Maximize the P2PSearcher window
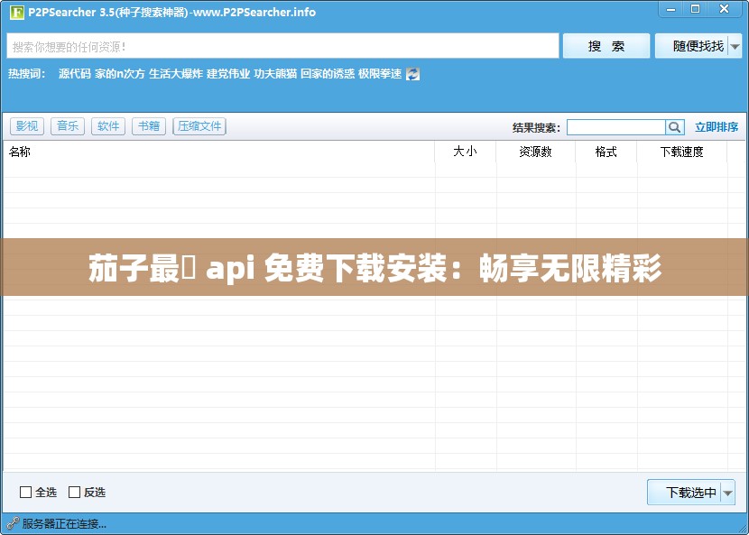The width and height of the screenshot is (749, 535). click(x=696, y=9)
